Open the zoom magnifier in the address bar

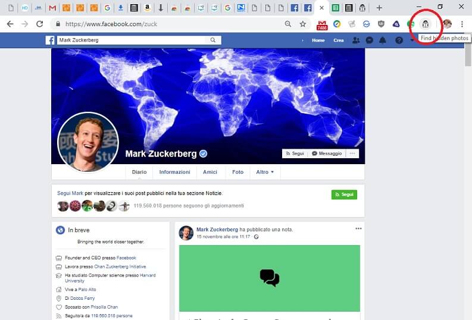point(287,24)
